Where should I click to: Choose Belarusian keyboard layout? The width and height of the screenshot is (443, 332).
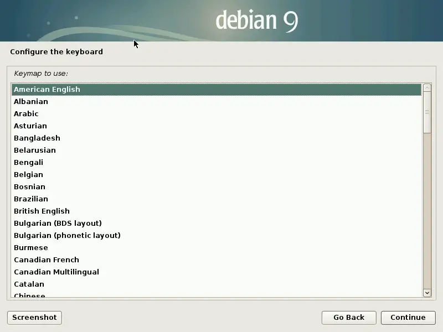pyautogui.click(x=35, y=151)
